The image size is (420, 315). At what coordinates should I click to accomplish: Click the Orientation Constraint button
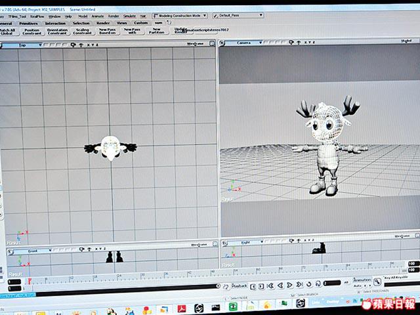pos(57,31)
